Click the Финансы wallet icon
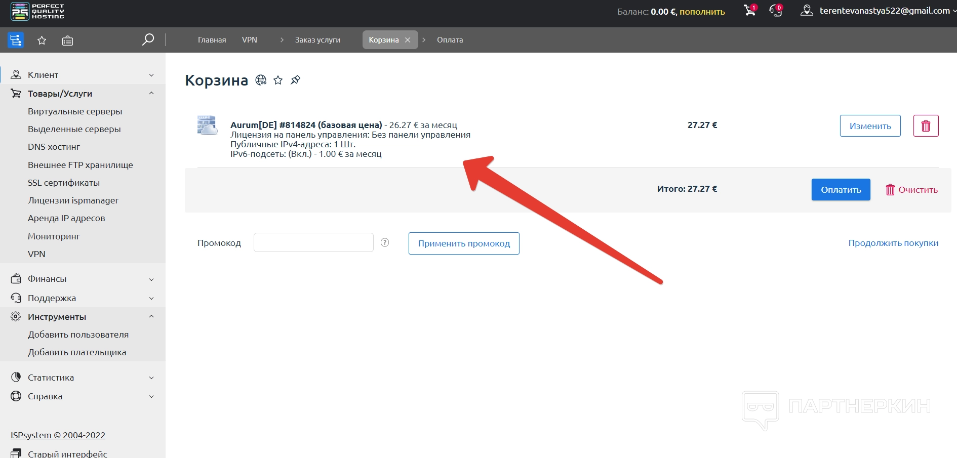The image size is (957, 458). point(16,279)
